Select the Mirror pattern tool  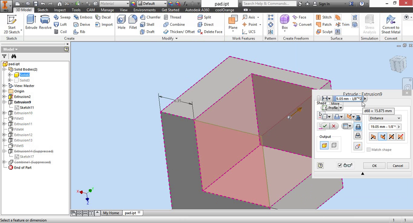(271, 32)
